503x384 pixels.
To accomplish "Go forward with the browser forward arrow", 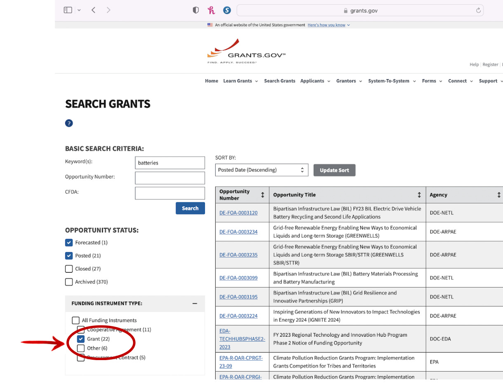I will (108, 10).
